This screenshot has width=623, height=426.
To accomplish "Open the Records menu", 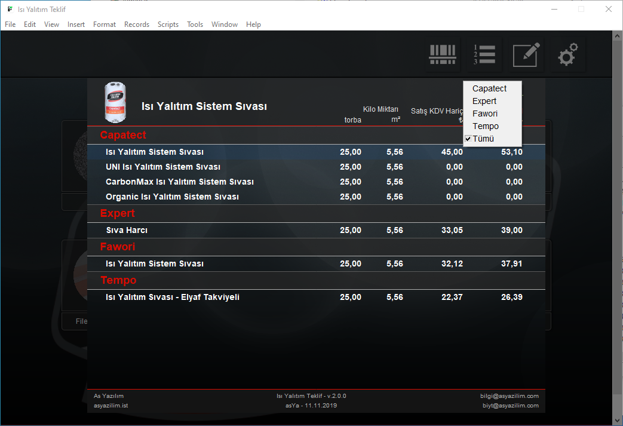I will tap(137, 24).
